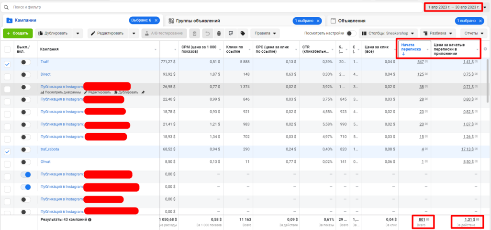The width and height of the screenshot is (491, 230).
Task: Uncheck the Traff campaign checkbox
Action: click(7, 64)
